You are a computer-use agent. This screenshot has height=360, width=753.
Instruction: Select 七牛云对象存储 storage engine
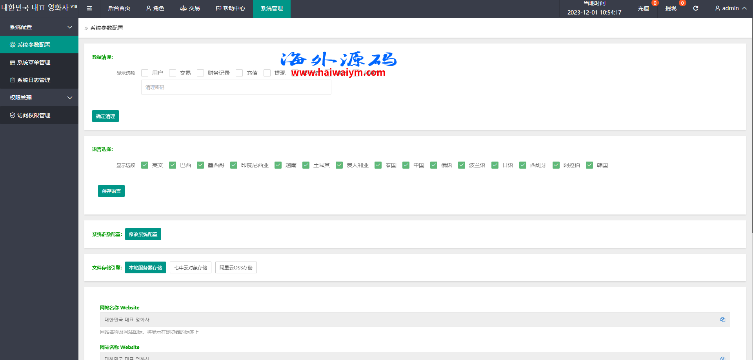click(191, 267)
